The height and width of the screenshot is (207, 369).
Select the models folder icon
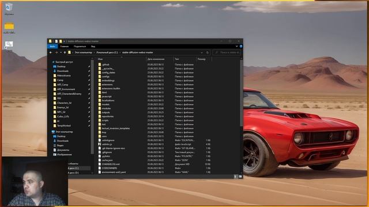tap(100, 105)
